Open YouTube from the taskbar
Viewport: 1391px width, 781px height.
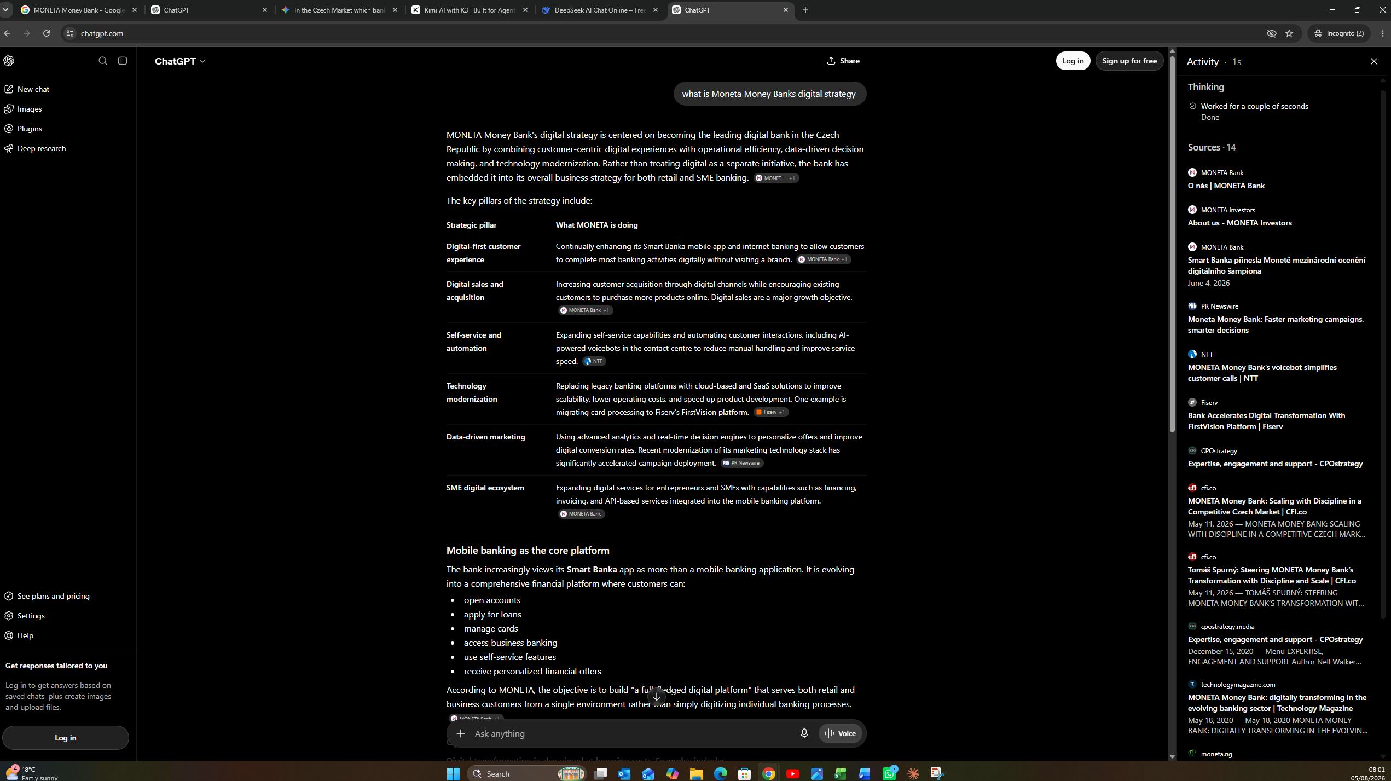(792, 773)
